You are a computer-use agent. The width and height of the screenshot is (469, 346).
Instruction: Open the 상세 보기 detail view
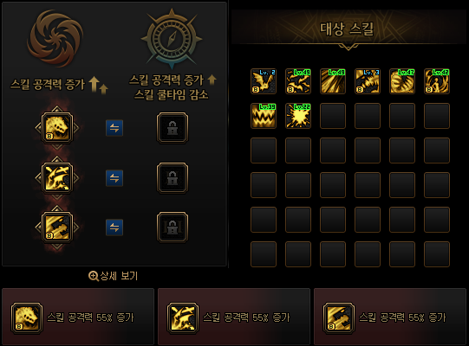[x=113, y=276]
